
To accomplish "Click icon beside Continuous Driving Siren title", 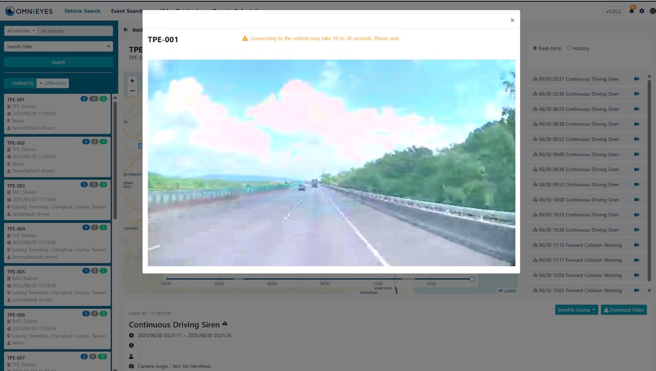I will pyautogui.click(x=224, y=324).
